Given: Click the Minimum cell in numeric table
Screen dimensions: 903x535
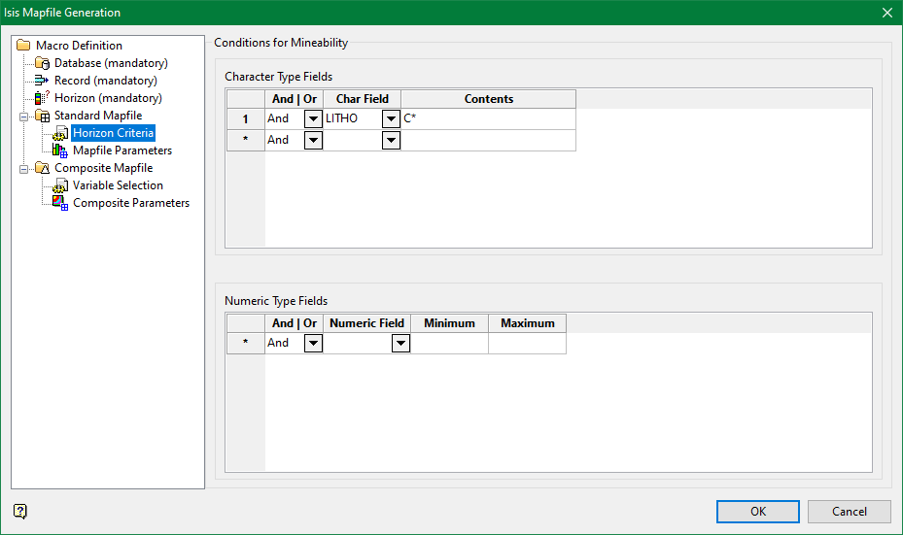Looking at the screenshot, I should tap(449, 343).
